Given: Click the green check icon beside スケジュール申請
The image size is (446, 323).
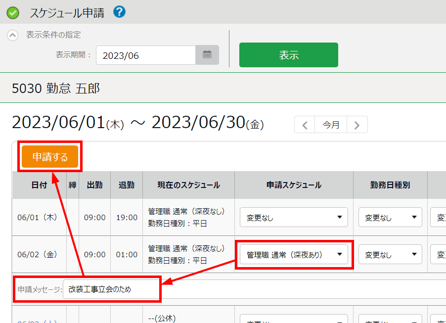Looking at the screenshot, I should pos(13,13).
